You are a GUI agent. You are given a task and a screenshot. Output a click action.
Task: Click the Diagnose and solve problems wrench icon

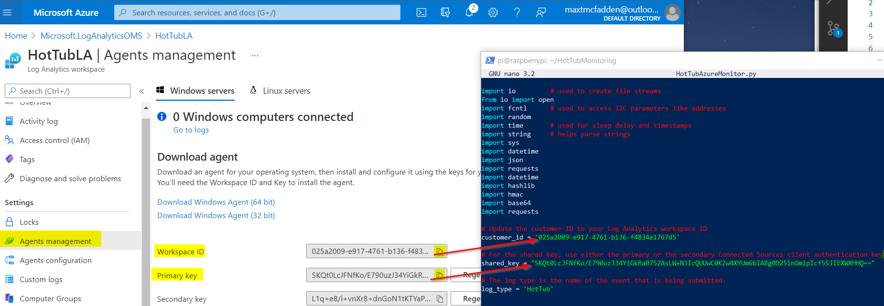pos(9,178)
